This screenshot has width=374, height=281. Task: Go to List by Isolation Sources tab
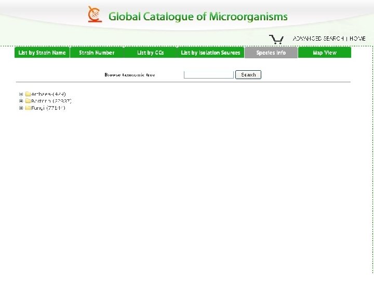tap(210, 53)
